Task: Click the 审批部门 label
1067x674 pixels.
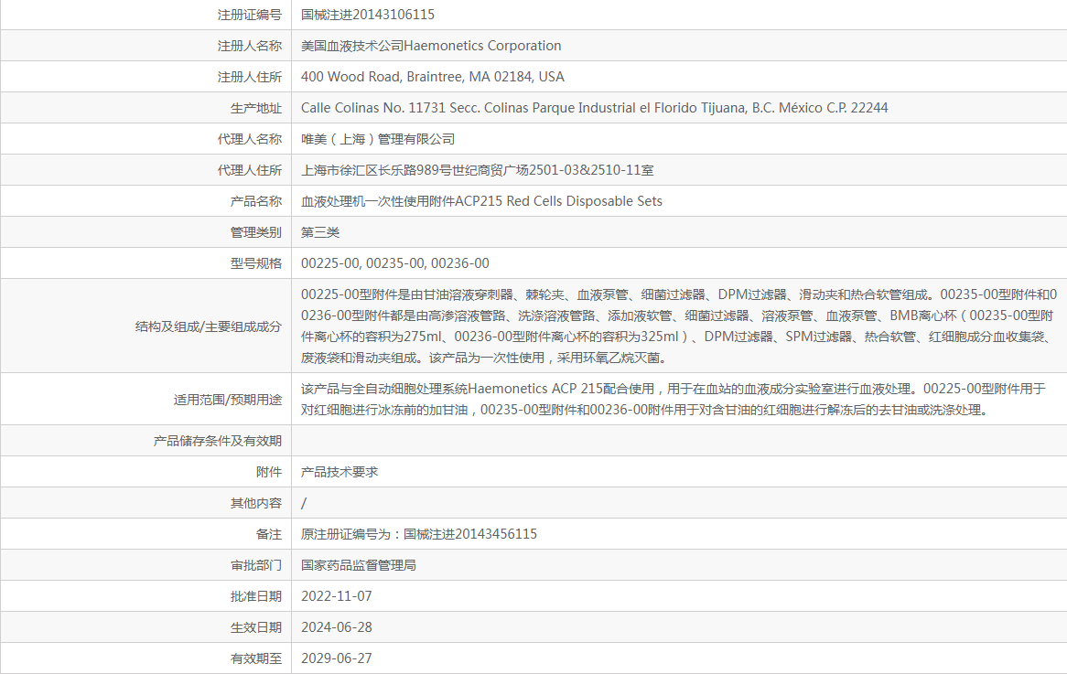Action: 256,565
